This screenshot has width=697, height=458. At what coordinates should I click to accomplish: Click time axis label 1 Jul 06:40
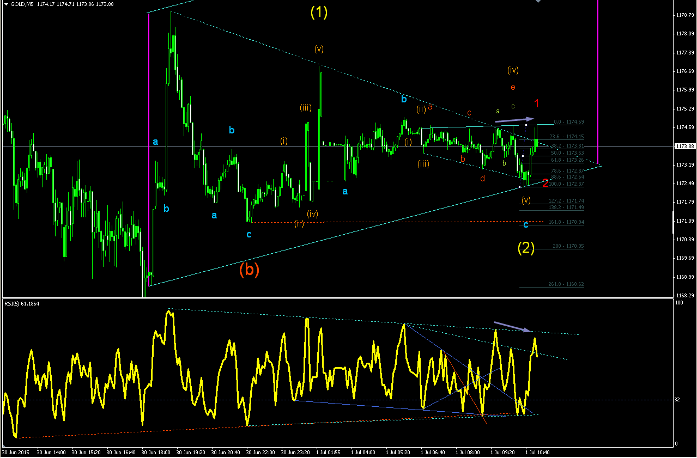(x=433, y=453)
